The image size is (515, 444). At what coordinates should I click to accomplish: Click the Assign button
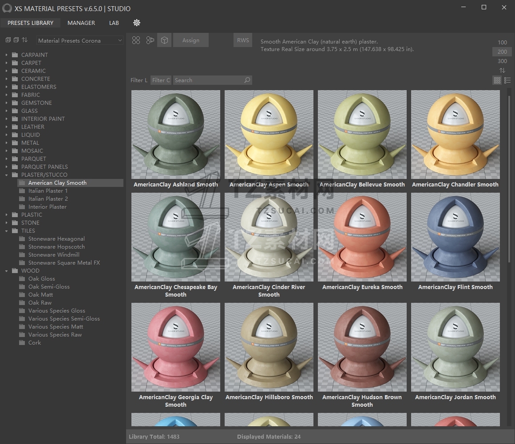191,40
